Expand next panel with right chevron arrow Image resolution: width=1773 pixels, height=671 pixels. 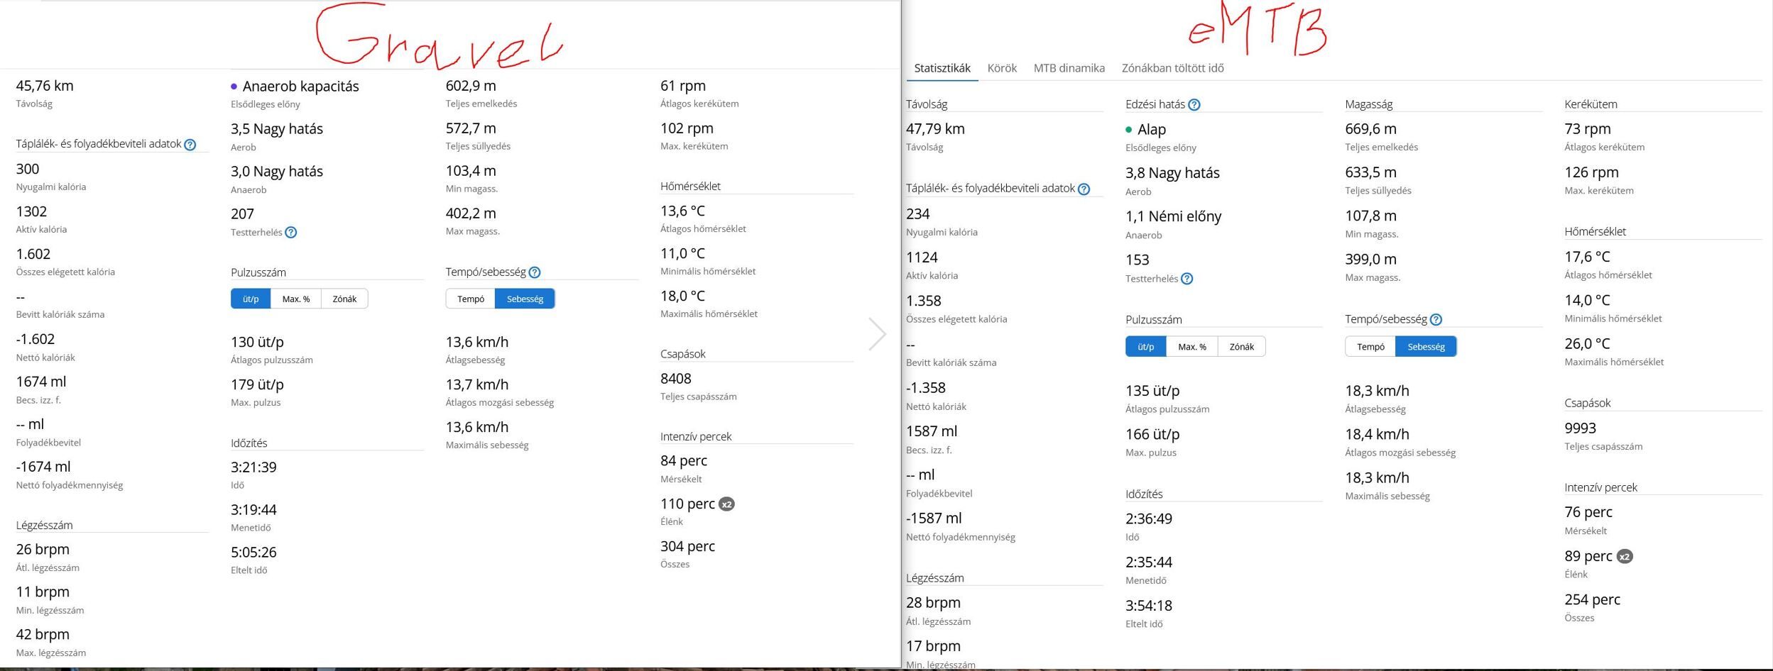(x=878, y=334)
